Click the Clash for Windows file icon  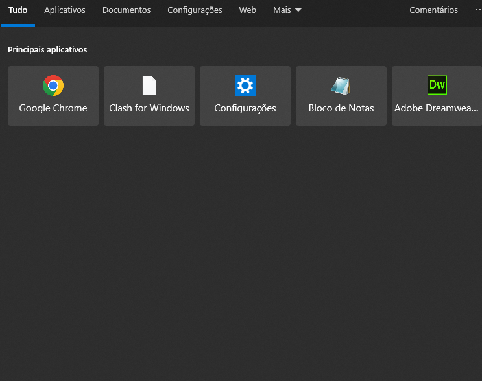[x=149, y=86]
